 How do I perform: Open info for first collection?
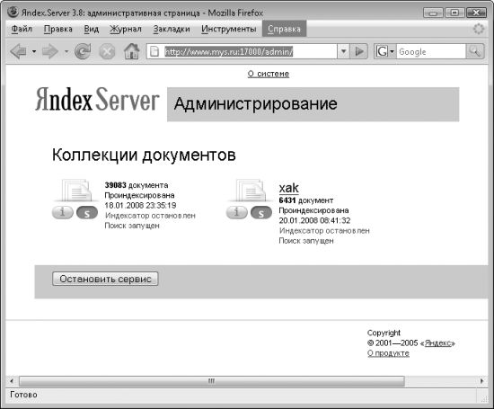[62, 212]
